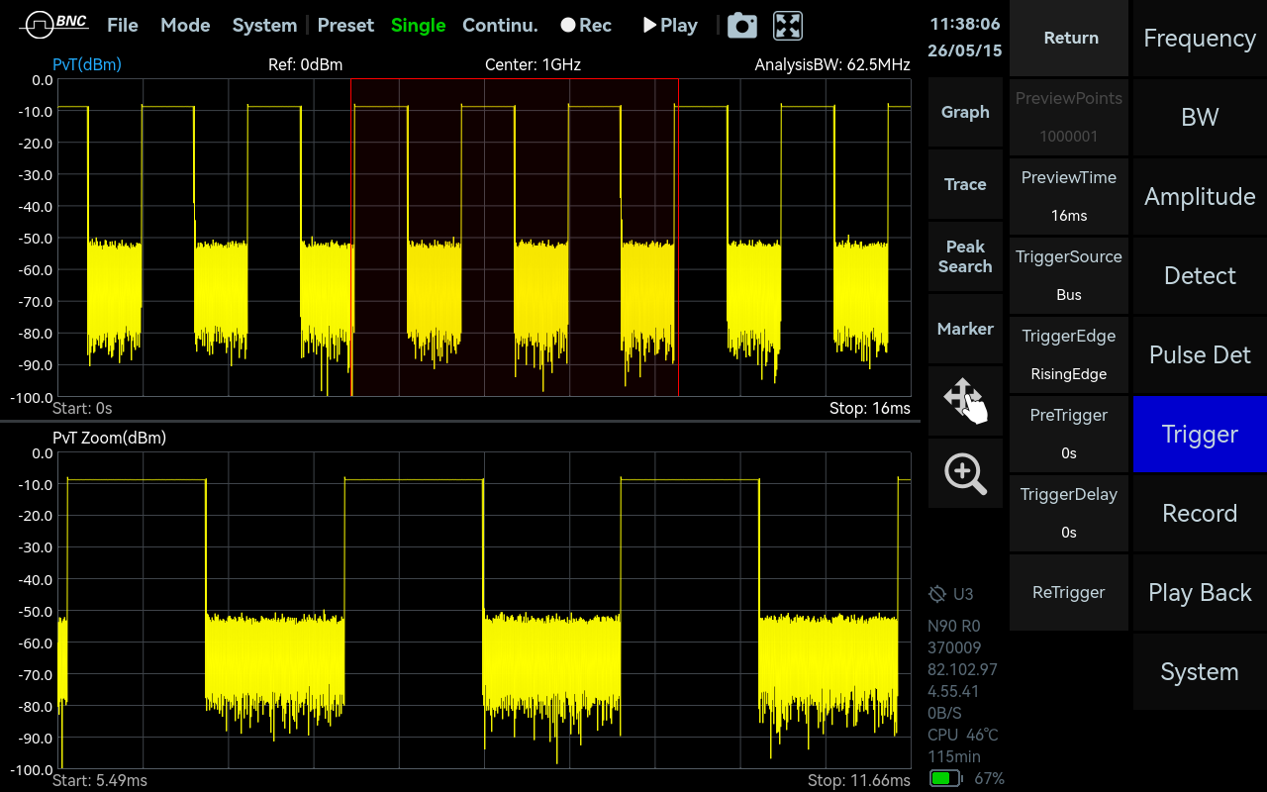Click the red zoom-window start marker line
The width and height of the screenshot is (1267, 792).
[x=351, y=238]
